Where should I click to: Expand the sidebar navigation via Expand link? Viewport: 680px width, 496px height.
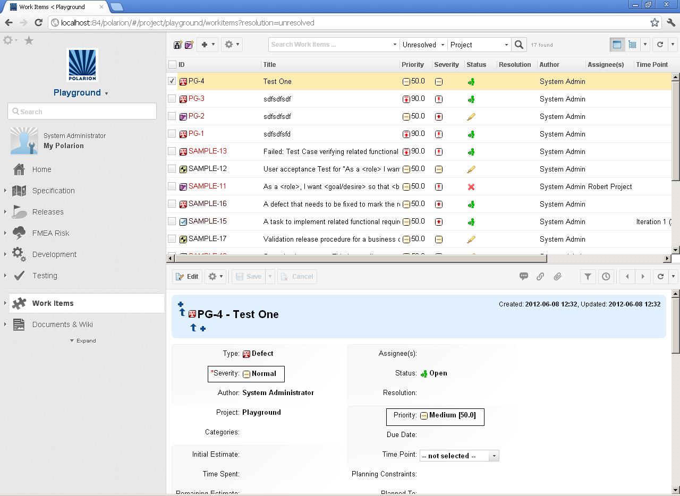[82, 340]
